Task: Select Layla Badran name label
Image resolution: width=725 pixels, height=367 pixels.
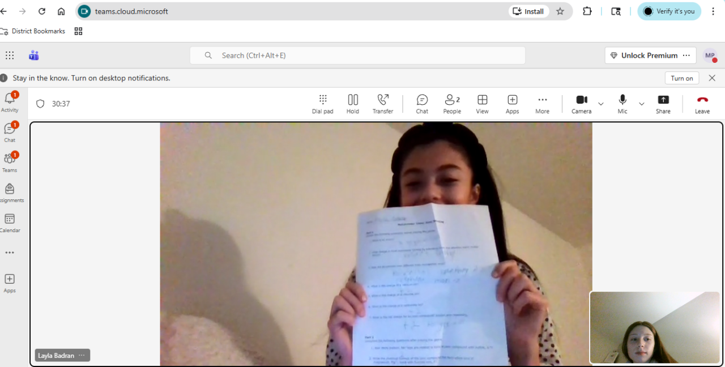Action: coord(56,356)
